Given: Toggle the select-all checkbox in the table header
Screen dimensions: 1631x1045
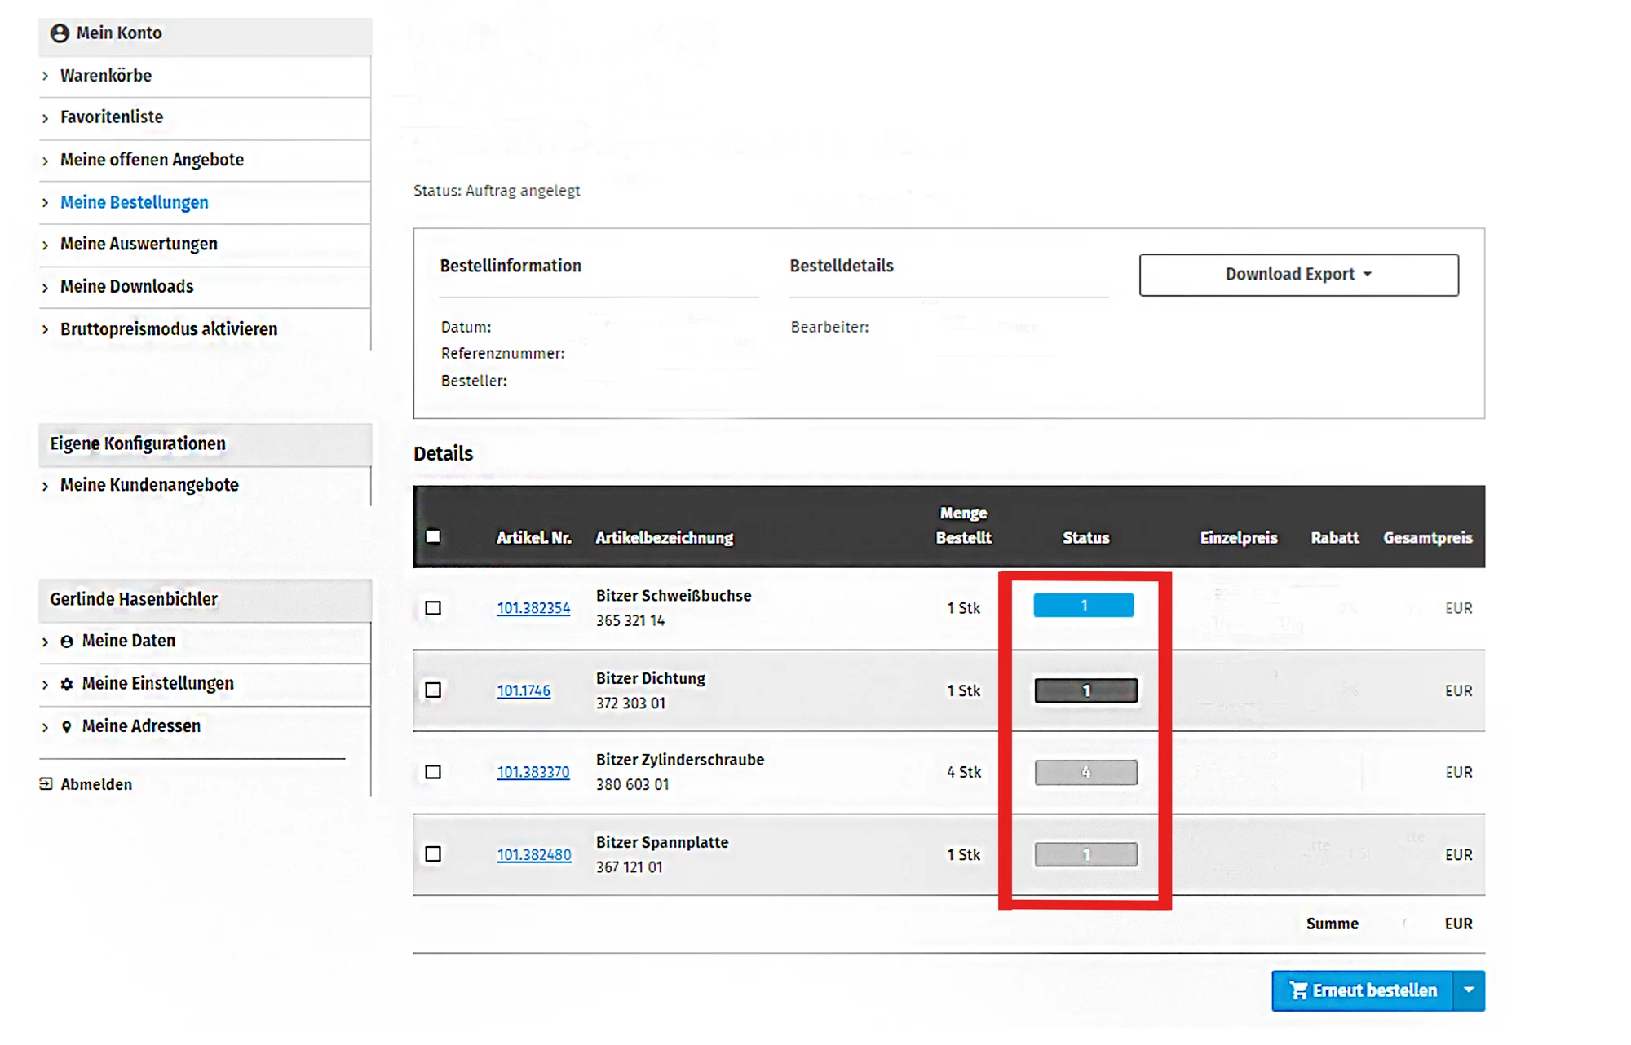Looking at the screenshot, I should click(433, 536).
